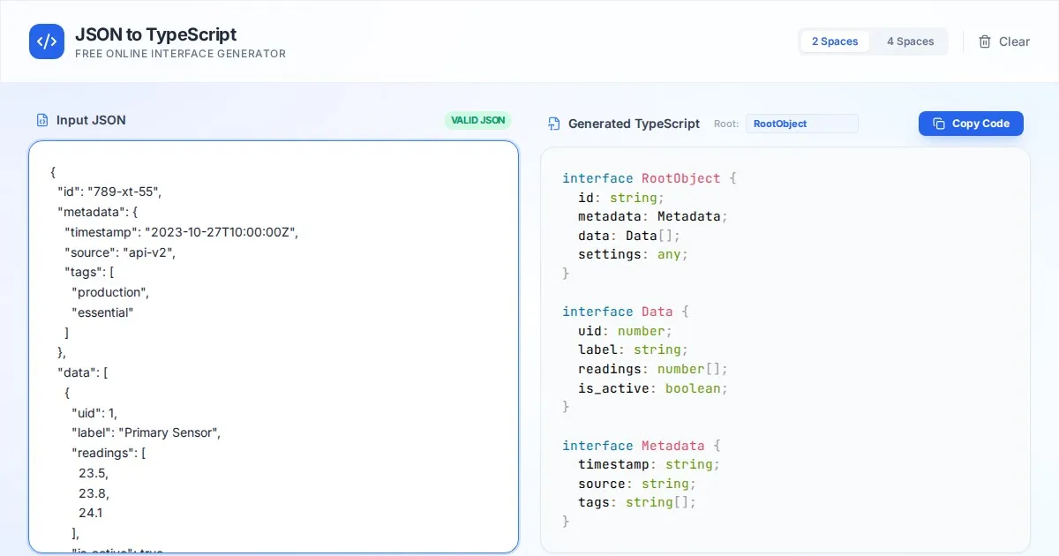
Task: Click the Input JSON panel label
Action: click(x=91, y=120)
